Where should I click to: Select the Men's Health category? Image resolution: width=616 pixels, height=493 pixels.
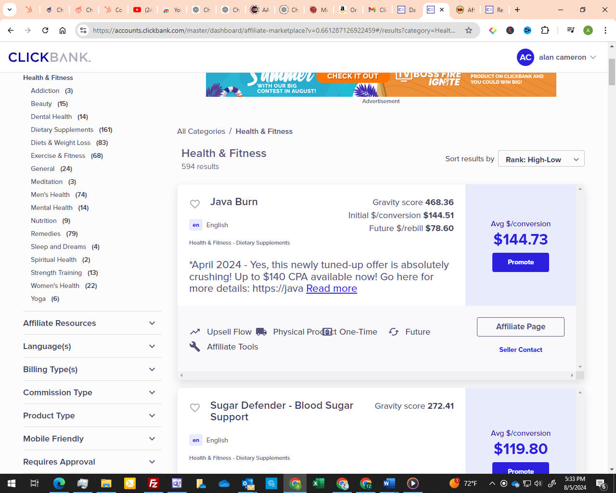(x=50, y=195)
